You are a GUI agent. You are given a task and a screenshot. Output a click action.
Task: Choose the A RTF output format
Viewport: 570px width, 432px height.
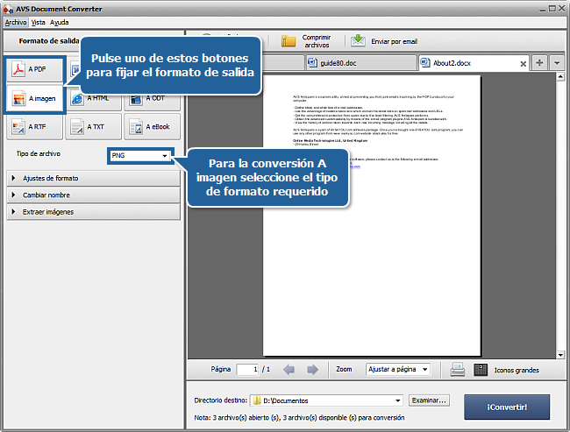(34, 127)
